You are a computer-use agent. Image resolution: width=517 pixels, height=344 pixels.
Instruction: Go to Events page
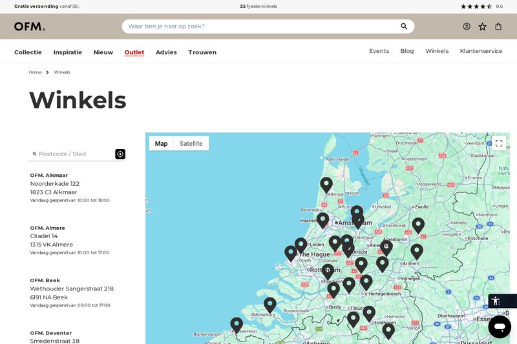tap(379, 51)
